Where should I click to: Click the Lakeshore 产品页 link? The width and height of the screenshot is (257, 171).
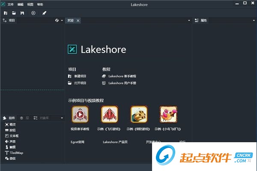[115, 142]
